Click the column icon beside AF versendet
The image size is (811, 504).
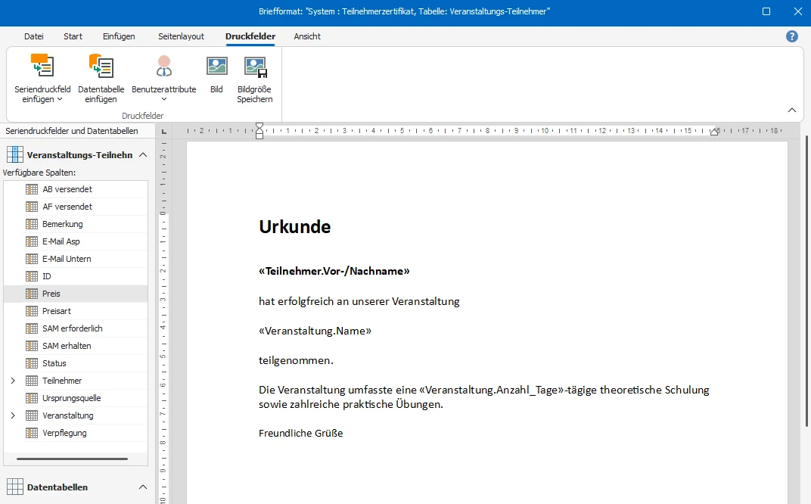coord(32,207)
